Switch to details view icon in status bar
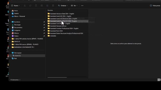This screenshot has width=161, height=90. 159,80
